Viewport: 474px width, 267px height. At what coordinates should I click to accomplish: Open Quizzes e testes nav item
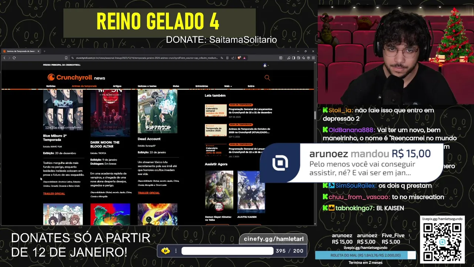(x=147, y=86)
